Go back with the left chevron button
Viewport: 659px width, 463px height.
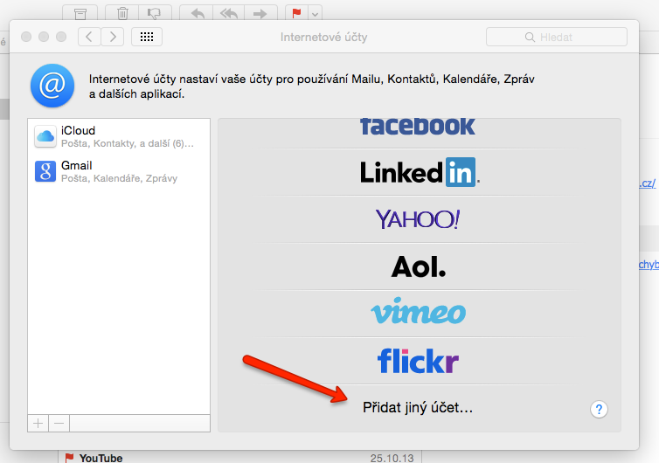click(x=89, y=37)
